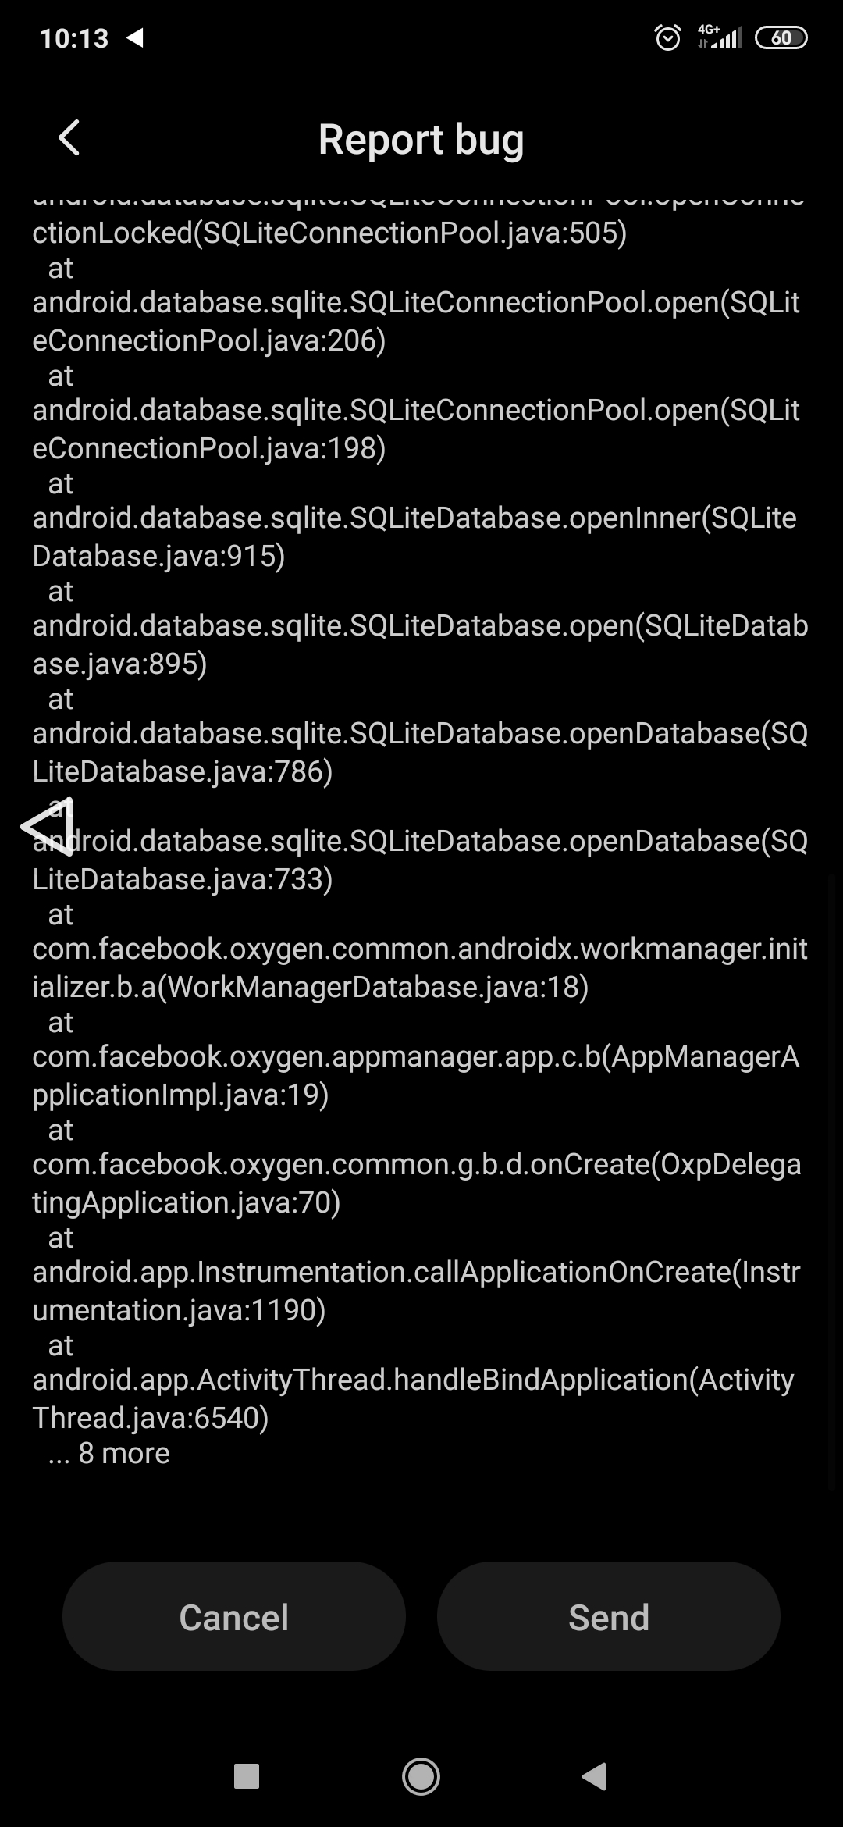Tap the OxpDelegatingApplication.java:70 stack trace line

417,1184
